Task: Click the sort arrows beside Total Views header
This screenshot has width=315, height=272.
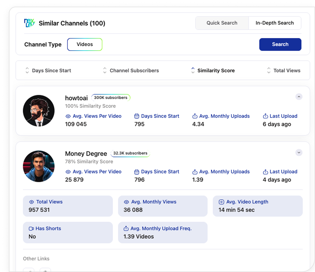Action: coord(269,70)
